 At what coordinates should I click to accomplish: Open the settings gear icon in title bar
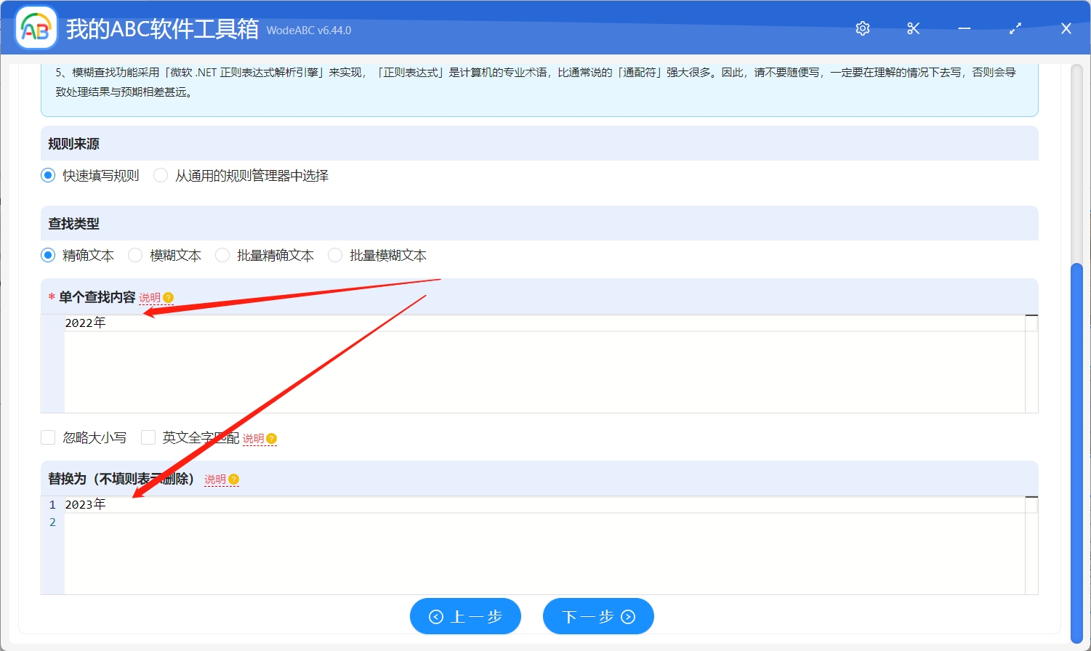tap(862, 28)
